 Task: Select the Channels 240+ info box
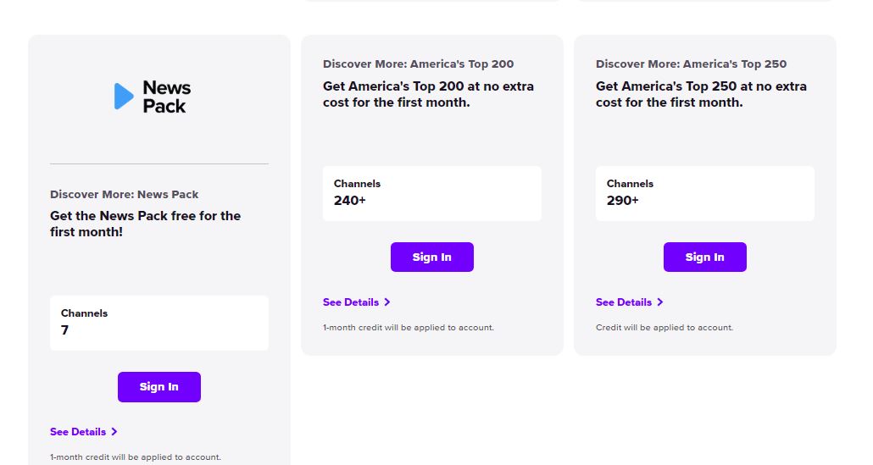click(432, 194)
